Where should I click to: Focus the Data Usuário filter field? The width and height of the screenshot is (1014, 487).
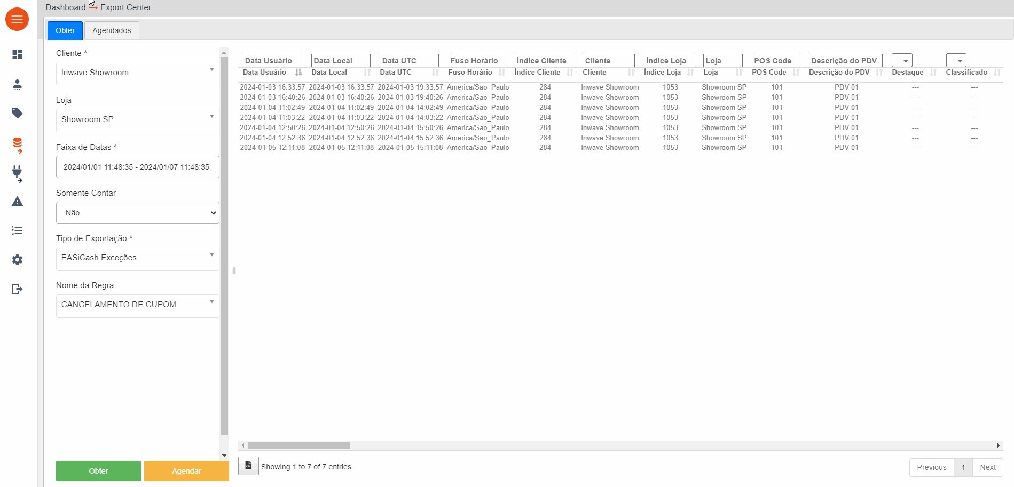[x=272, y=61]
